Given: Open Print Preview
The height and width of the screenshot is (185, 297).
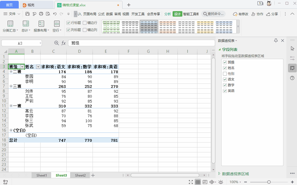Looking at the screenshot, I should click(x=48, y=14).
